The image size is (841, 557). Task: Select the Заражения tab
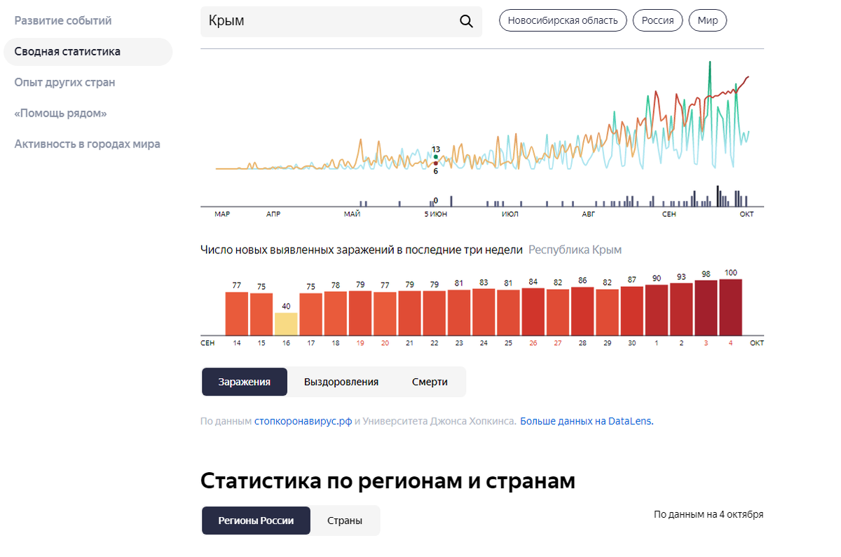point(244,382)
